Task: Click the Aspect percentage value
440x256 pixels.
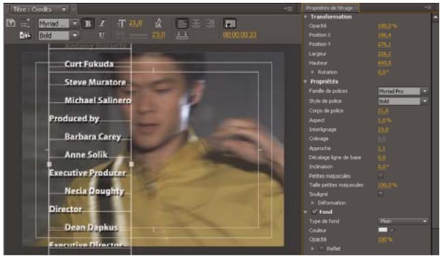Action: (384, 120)
